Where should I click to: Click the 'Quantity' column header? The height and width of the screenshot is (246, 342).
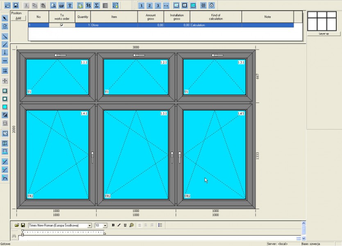tap(83, 17)
